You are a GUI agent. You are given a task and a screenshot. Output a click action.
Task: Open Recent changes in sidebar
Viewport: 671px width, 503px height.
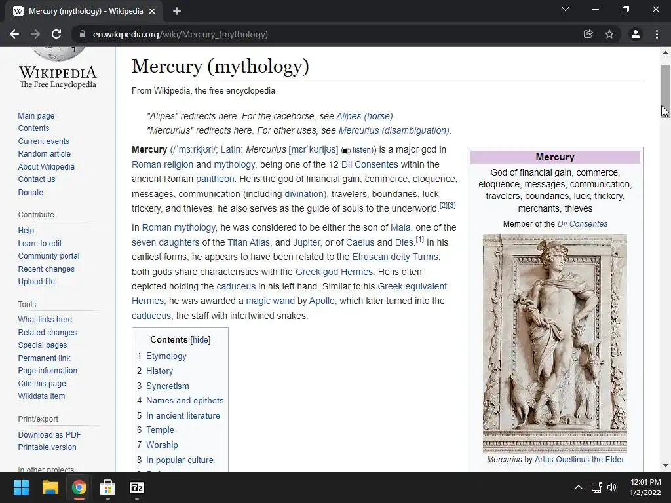coord(47,269)
